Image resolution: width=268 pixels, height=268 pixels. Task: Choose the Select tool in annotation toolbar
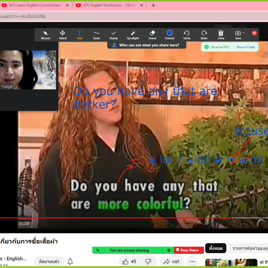pos(62,35)
